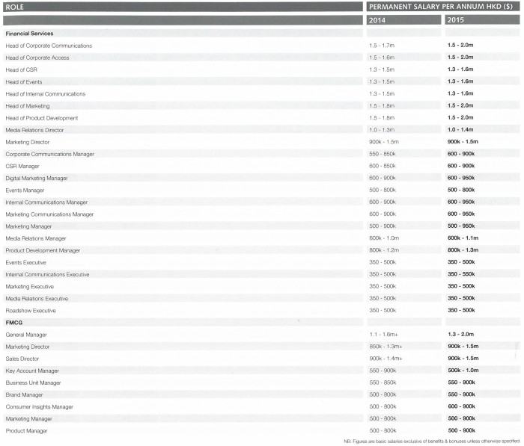
Task: Select the Head of Corporate Communications row label
Action: [x=49, y=46]
